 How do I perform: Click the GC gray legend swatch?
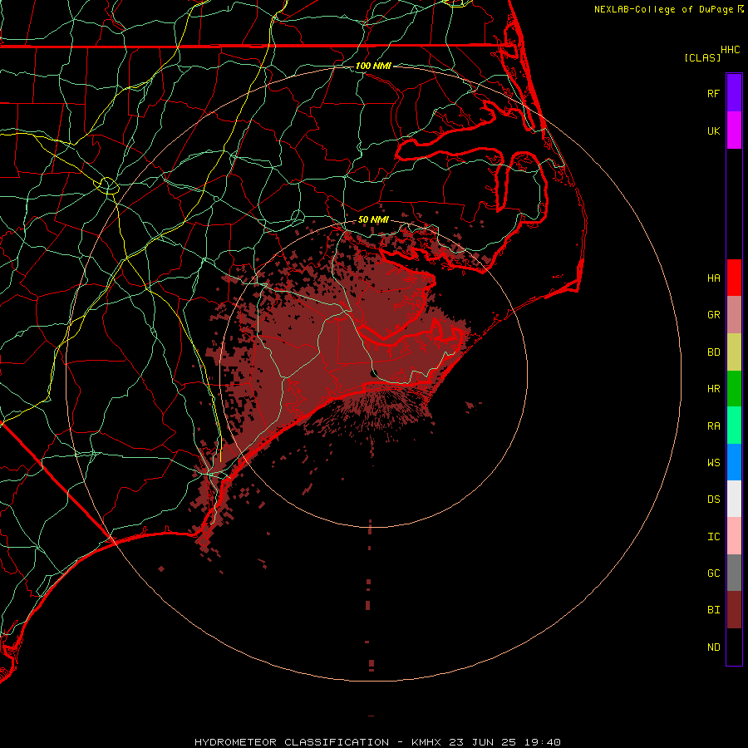click(734, 573)
